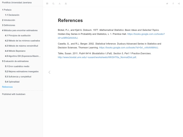
Task: Open the font settings icon
Action: point(60,4)
